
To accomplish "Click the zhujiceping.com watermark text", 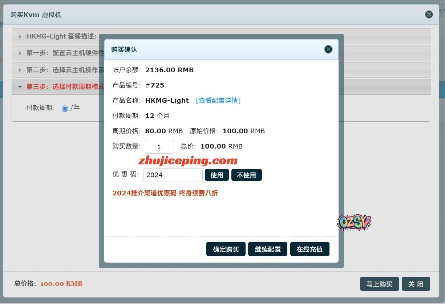I will click(x=188, y=160).
